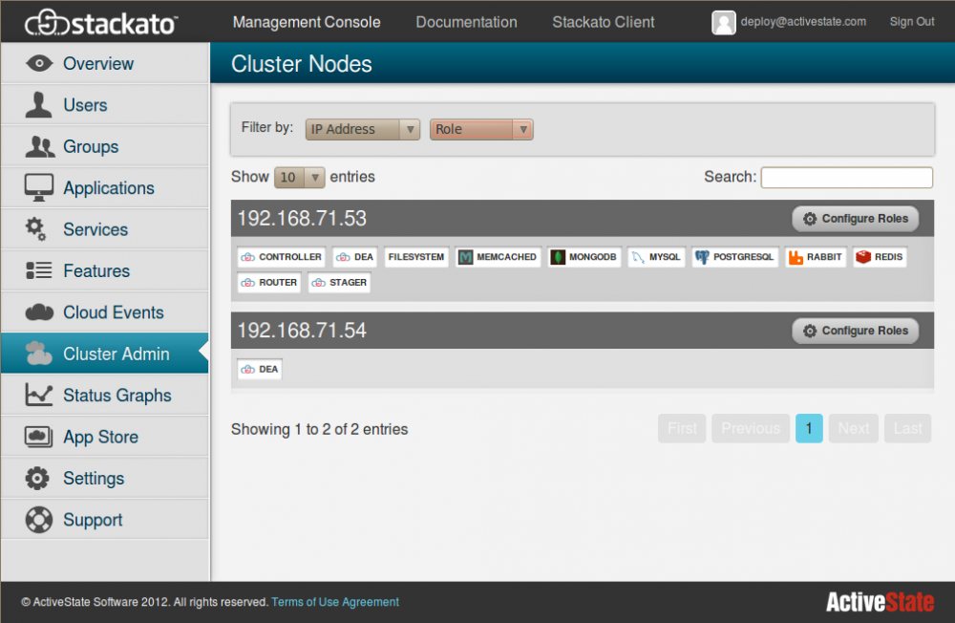Screen dimensions: 955x623
Task: Click the Cloud Events cloud icon
Action: coord(39,312)
